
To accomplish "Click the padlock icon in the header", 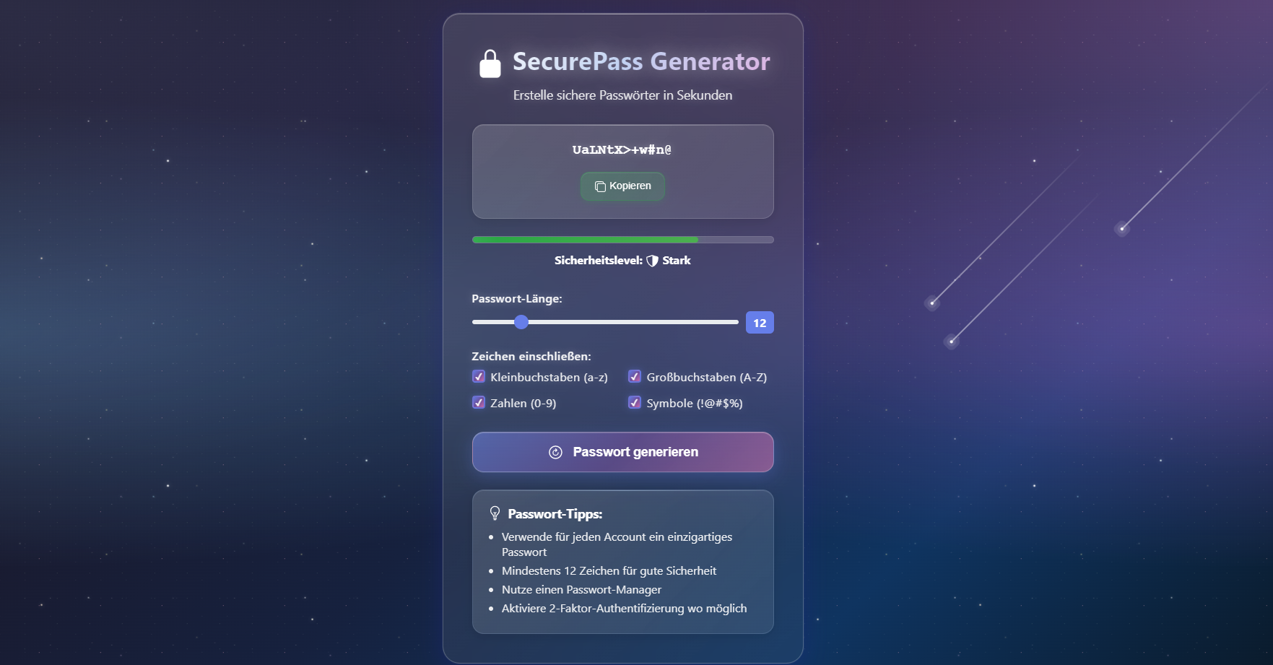I will pyautogui.click(x=490, y=62).
